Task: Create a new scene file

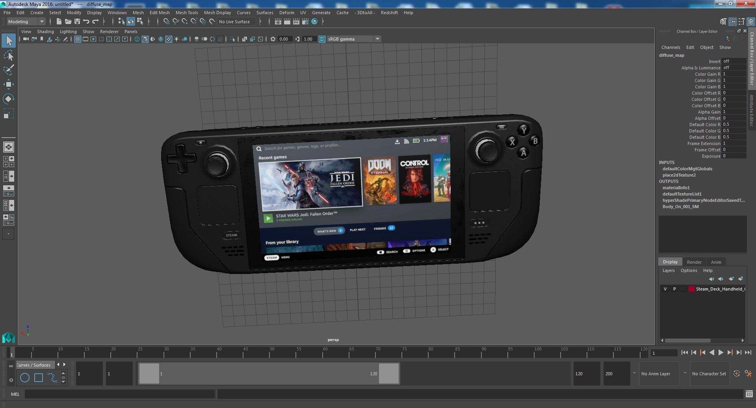Action: pyautogui.click(x=59, y=22)
